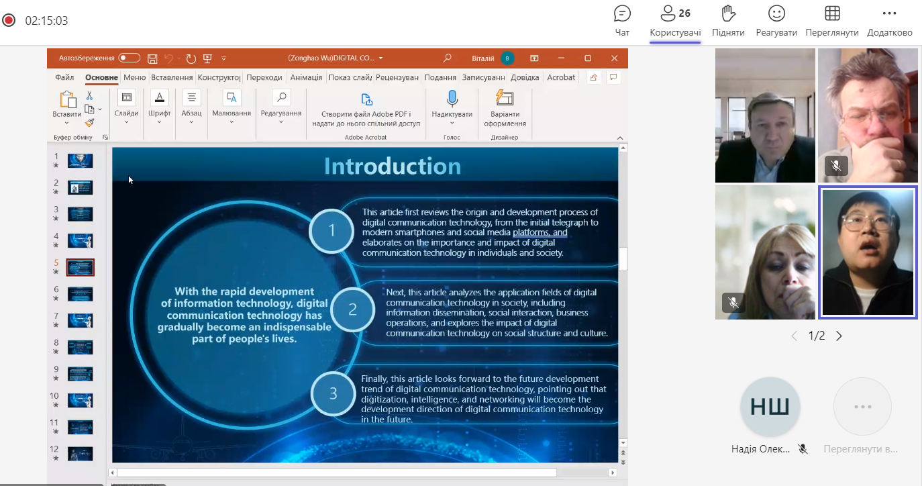Go to next page of participant videos

839,336
